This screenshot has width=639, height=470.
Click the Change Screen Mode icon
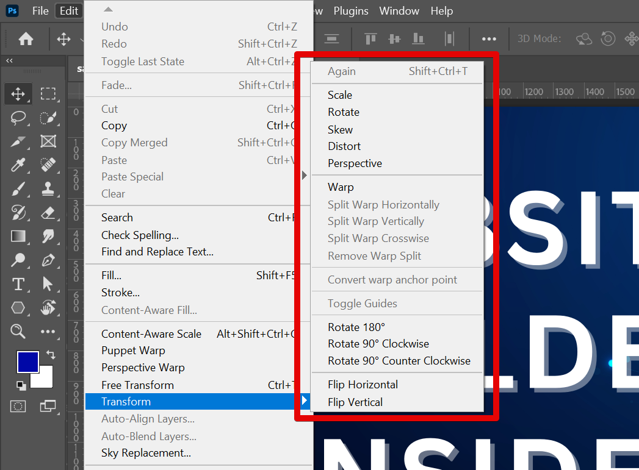pos(48,405)
